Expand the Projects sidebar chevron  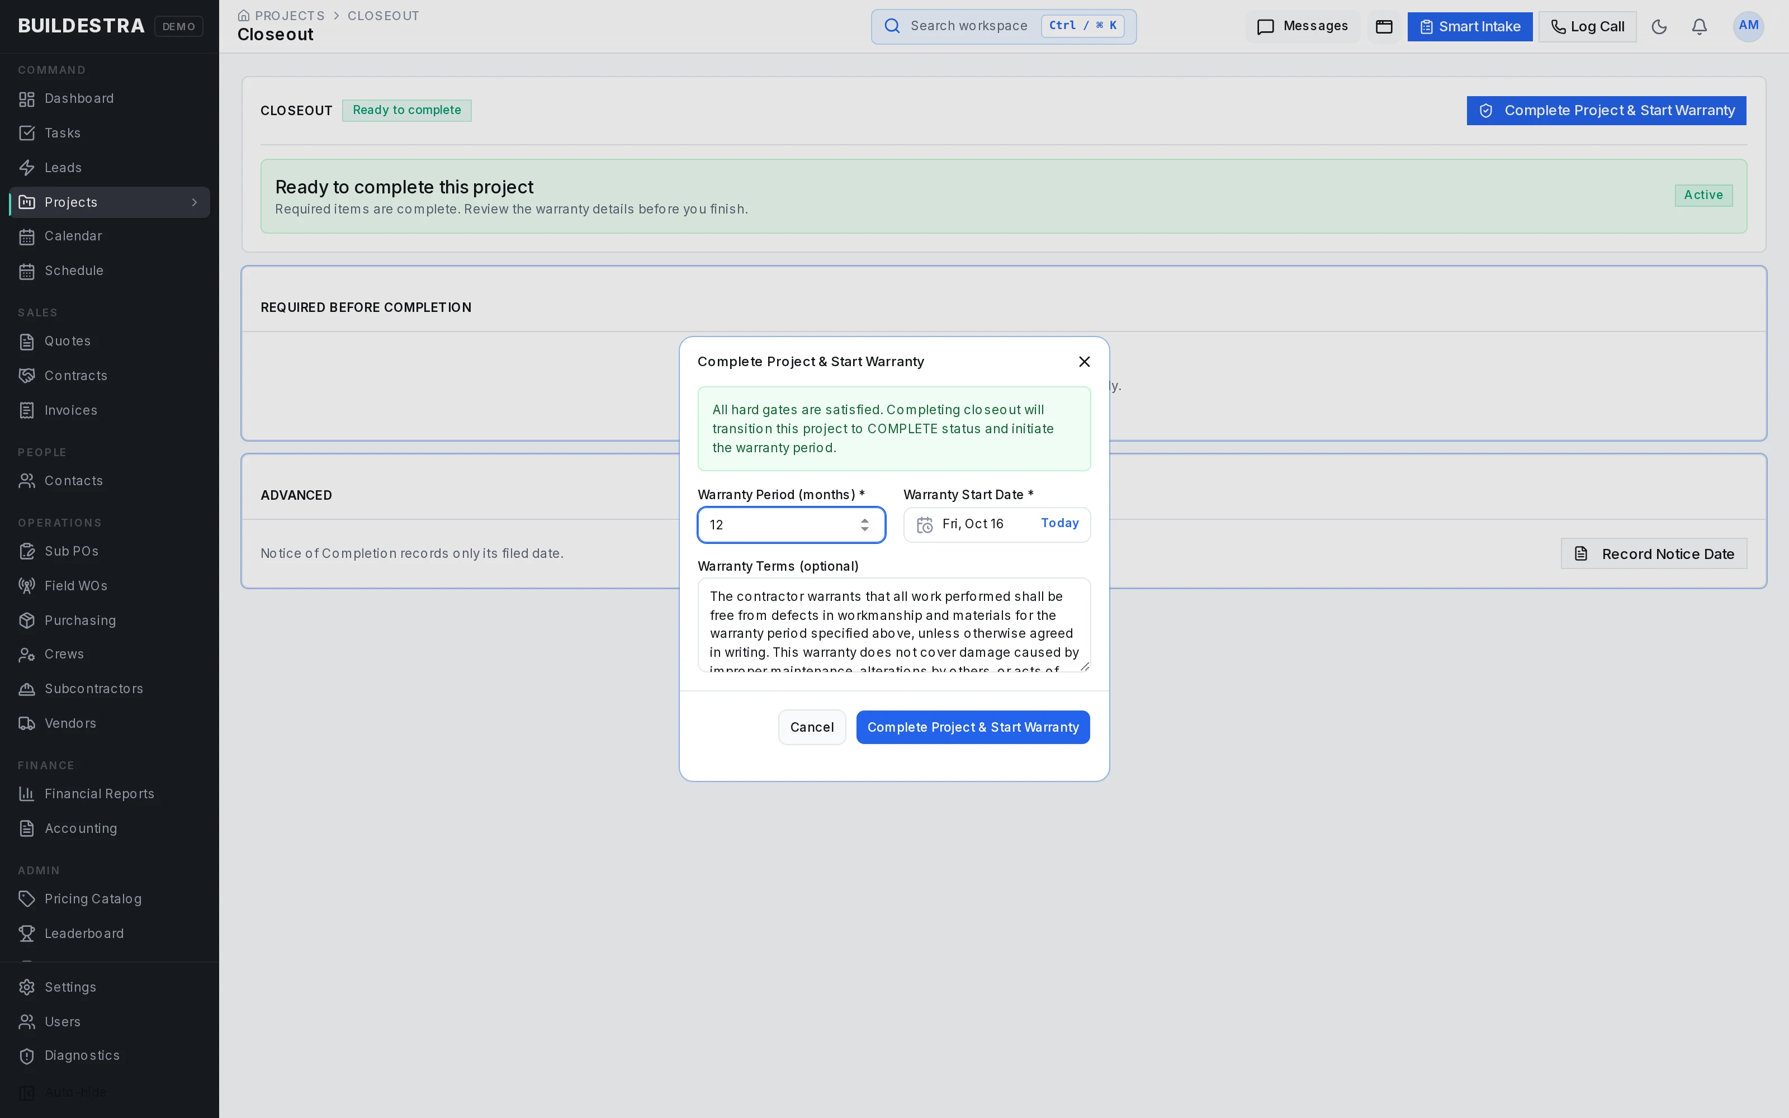point(195,202)
